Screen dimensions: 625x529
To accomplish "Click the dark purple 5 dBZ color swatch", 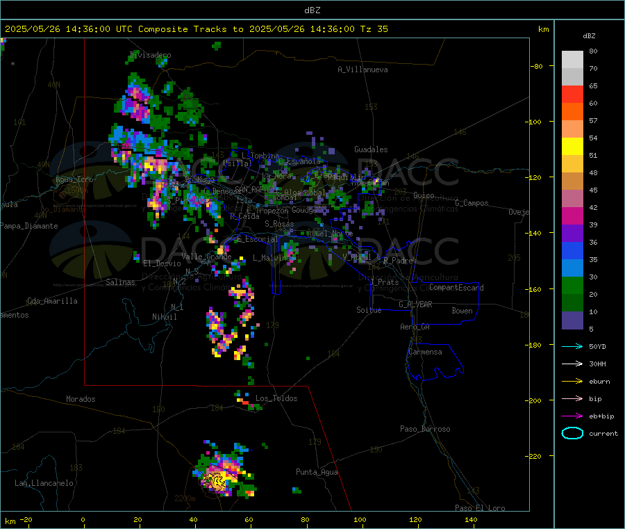I will point(572,320).
